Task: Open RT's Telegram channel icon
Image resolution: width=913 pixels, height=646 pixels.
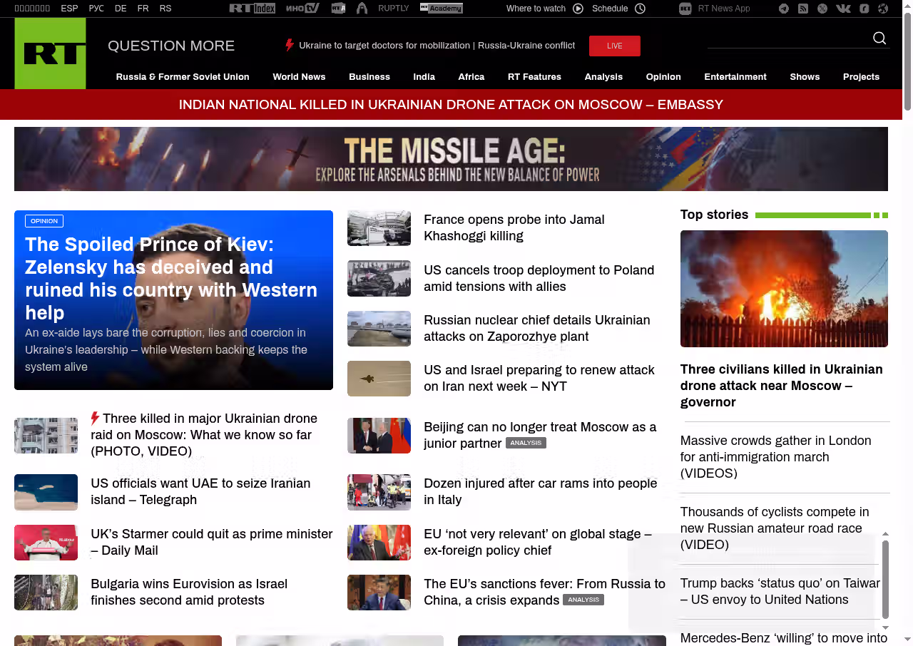Action: click(x=784, y=9)
